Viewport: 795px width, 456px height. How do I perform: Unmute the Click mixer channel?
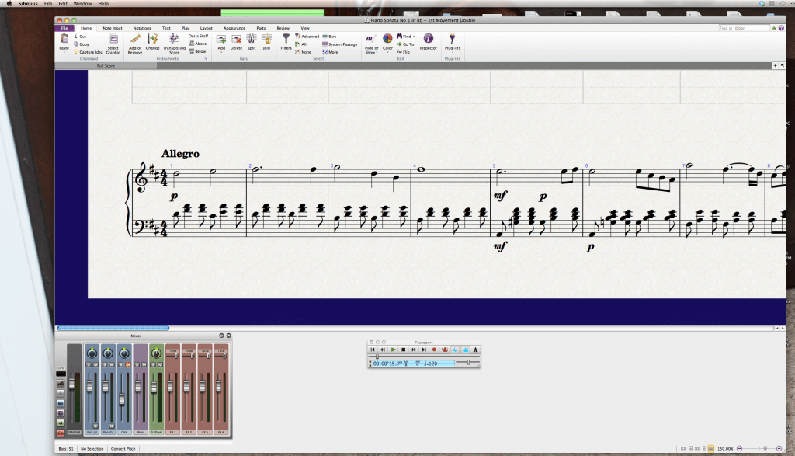point(128,364)
